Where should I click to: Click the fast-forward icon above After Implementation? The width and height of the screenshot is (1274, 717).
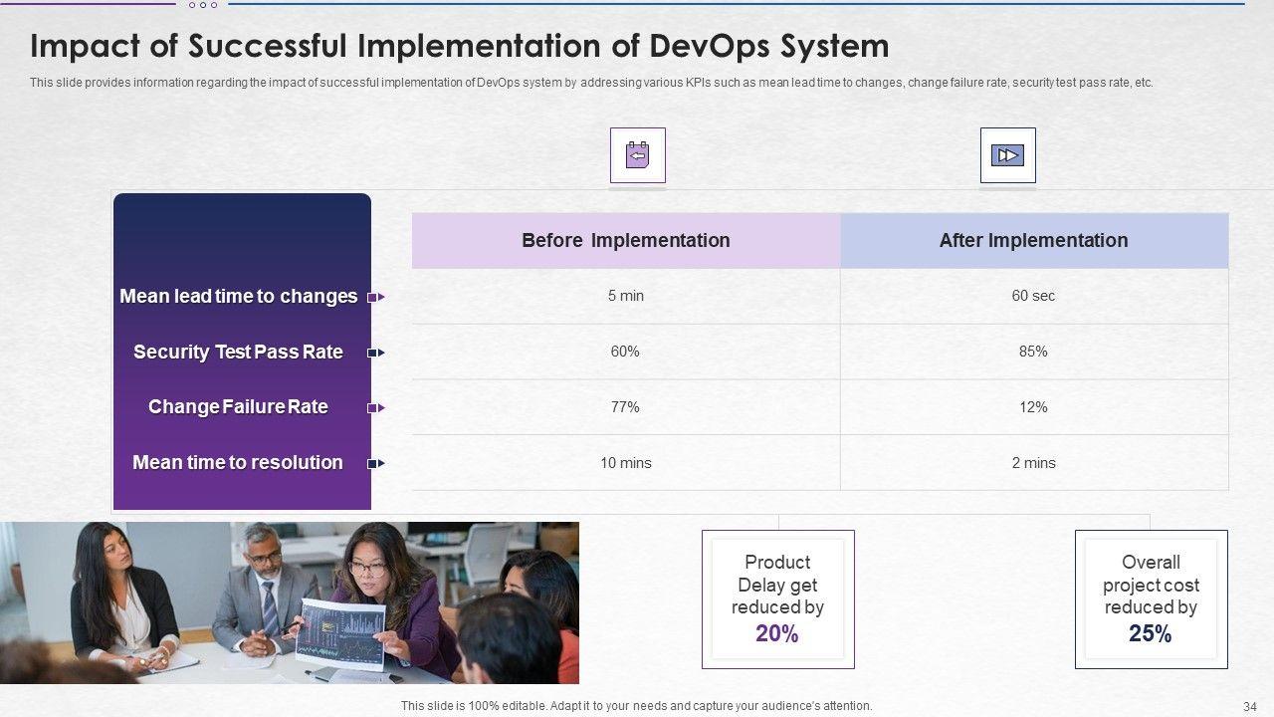click(x=1007, y=155)
